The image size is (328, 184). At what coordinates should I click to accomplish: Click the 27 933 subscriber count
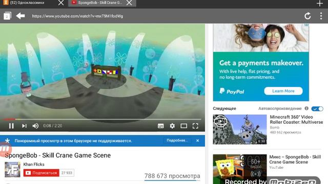point(67,173)
